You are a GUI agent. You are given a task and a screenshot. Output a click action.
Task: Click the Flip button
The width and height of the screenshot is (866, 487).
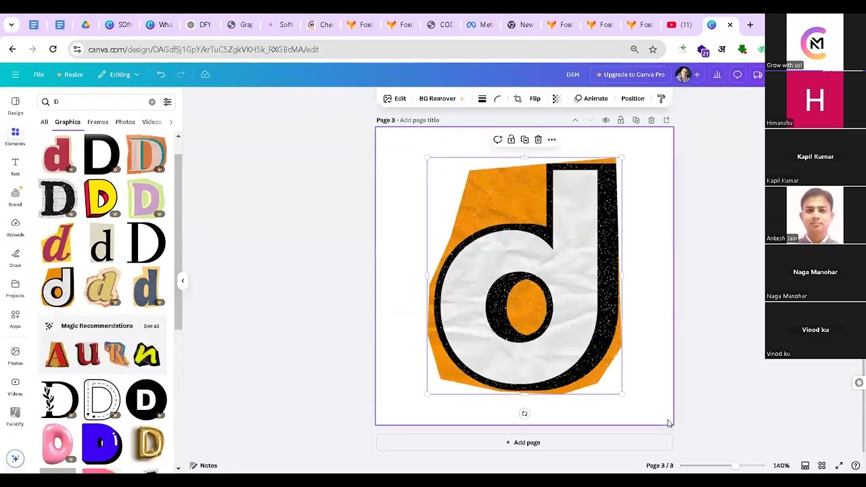tap(534, 99)
